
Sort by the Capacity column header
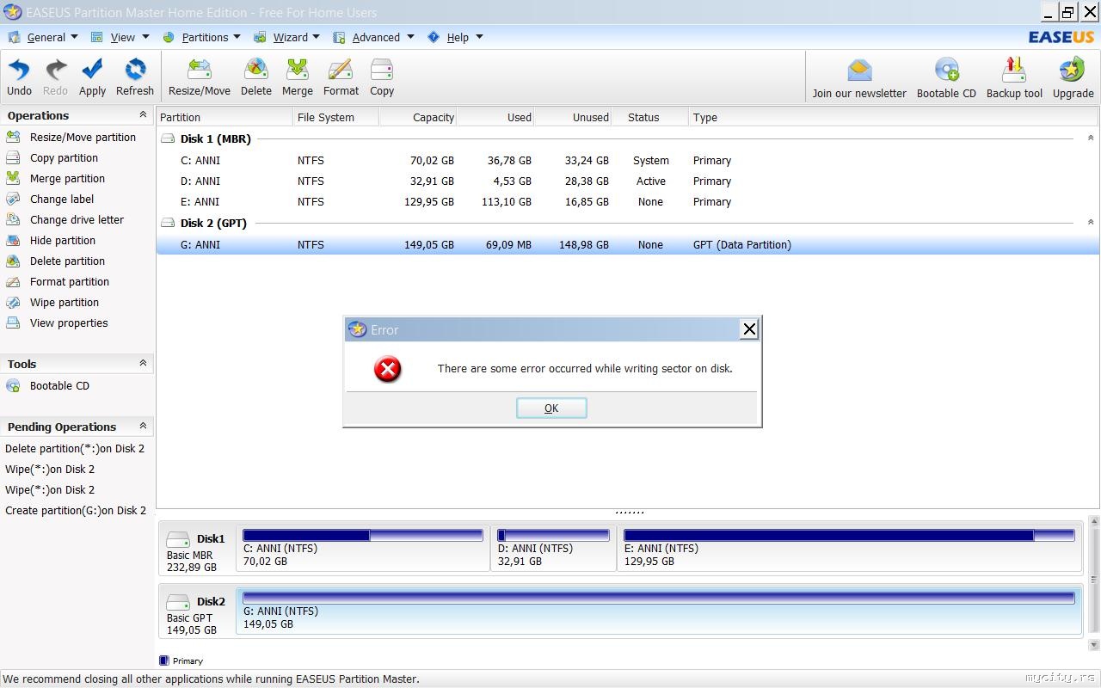(x=418, y=118)
